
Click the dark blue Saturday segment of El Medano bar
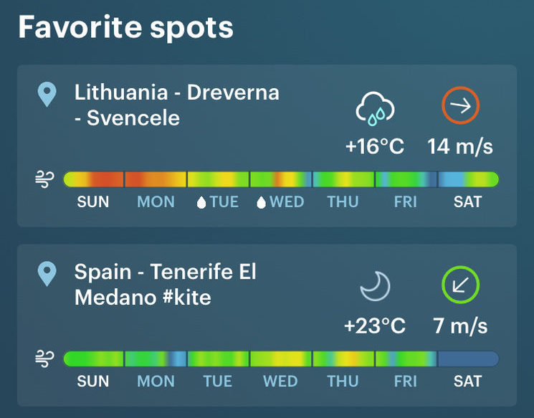pyautogui.click(x=469, y=358)
